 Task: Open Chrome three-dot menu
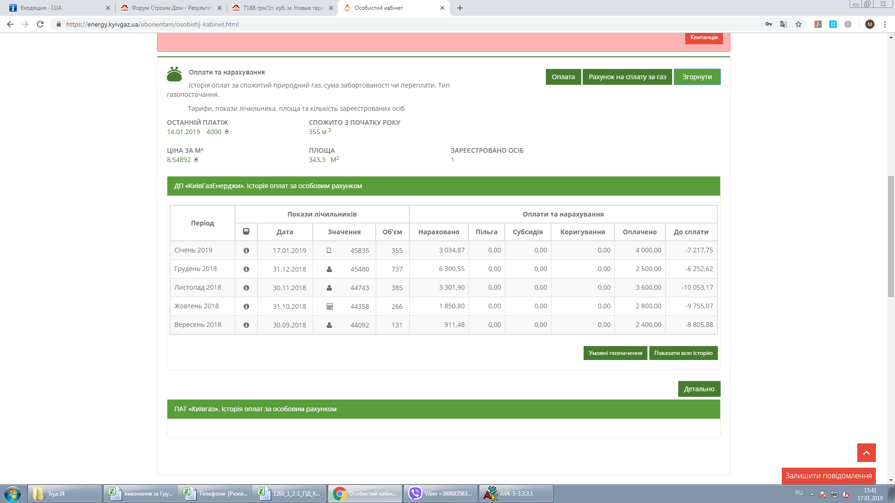(885, 24)
